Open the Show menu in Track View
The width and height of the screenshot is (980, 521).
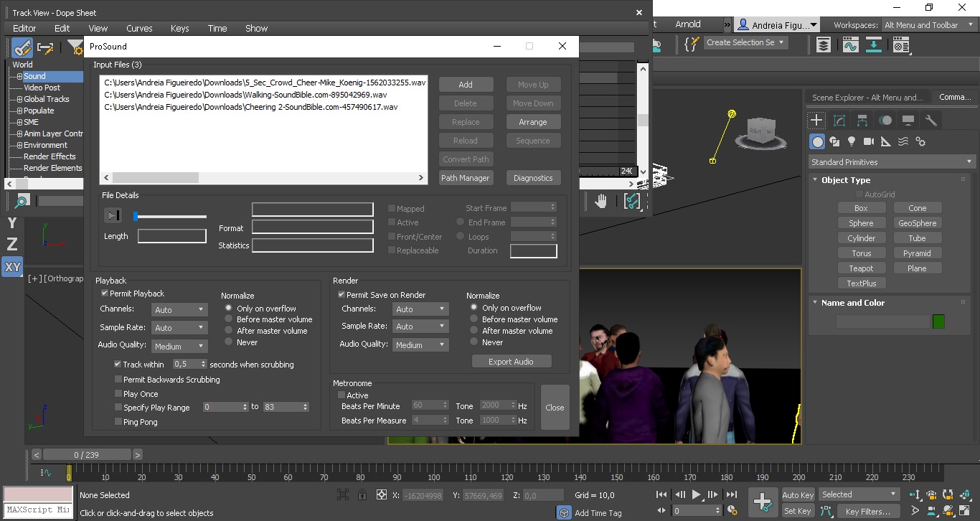[256, 29]
